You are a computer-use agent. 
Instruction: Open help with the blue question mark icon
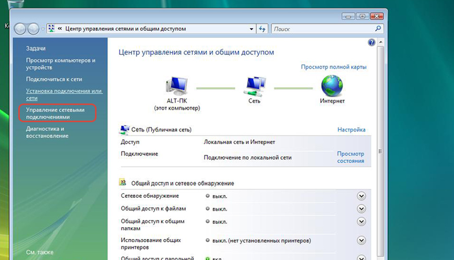tap(372, 43)
